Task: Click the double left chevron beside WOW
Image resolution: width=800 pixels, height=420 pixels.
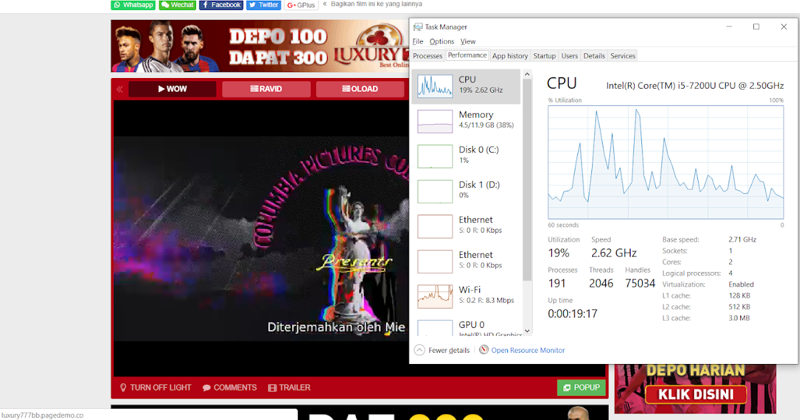Action: (x=120, y=89)
